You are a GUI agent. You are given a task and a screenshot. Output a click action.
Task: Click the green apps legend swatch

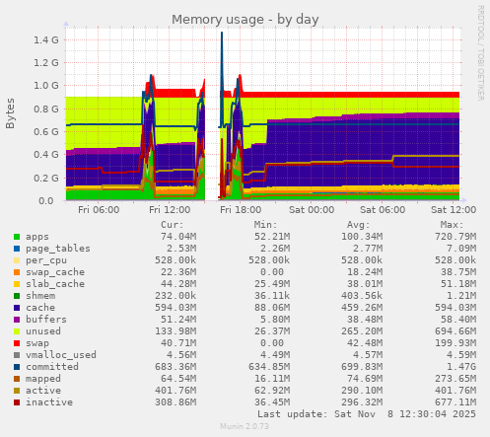[x=17, y=237]
